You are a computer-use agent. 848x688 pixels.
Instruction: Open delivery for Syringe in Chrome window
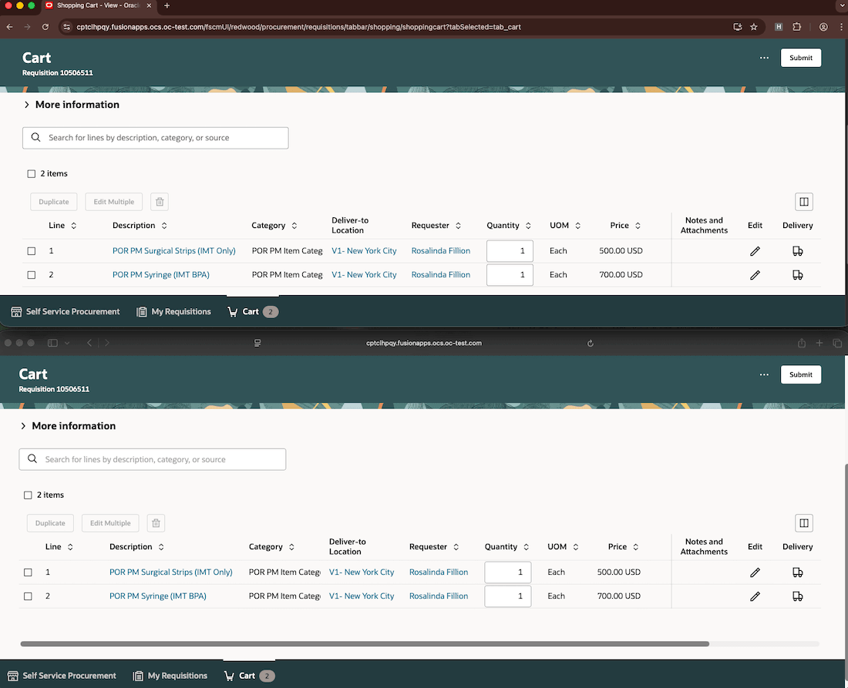pyautogui.click(x=797, y=275)
